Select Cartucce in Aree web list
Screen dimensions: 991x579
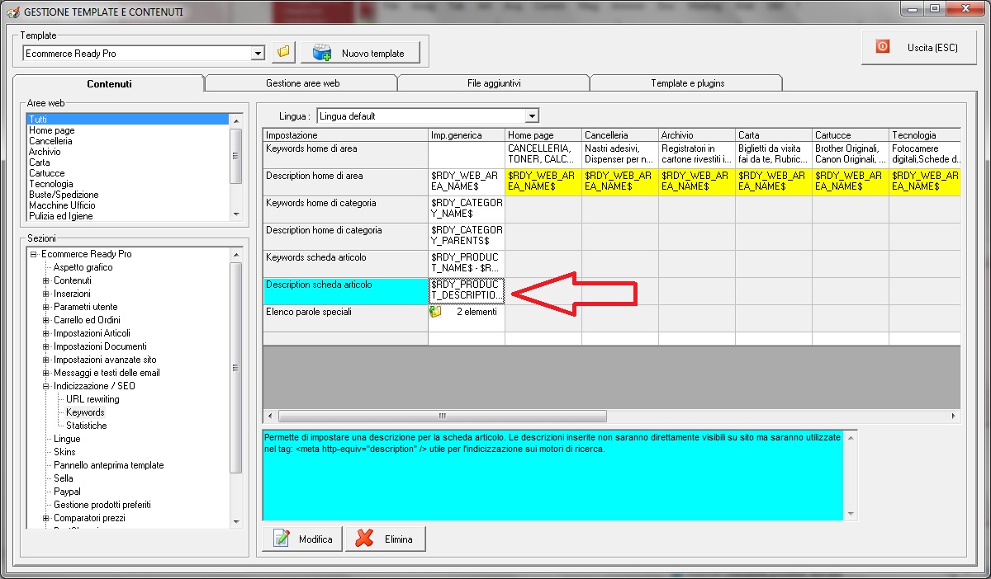[127, 173]
